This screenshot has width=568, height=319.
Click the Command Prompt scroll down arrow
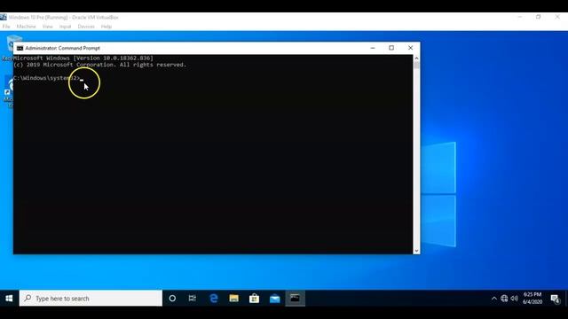point(416,251)
